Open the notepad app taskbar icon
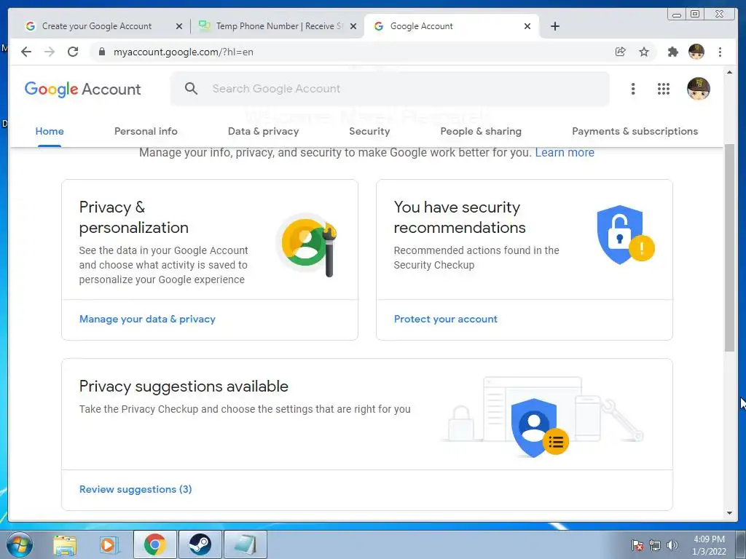This screenshot has width=746, height=559. click(x=245, y=544)
